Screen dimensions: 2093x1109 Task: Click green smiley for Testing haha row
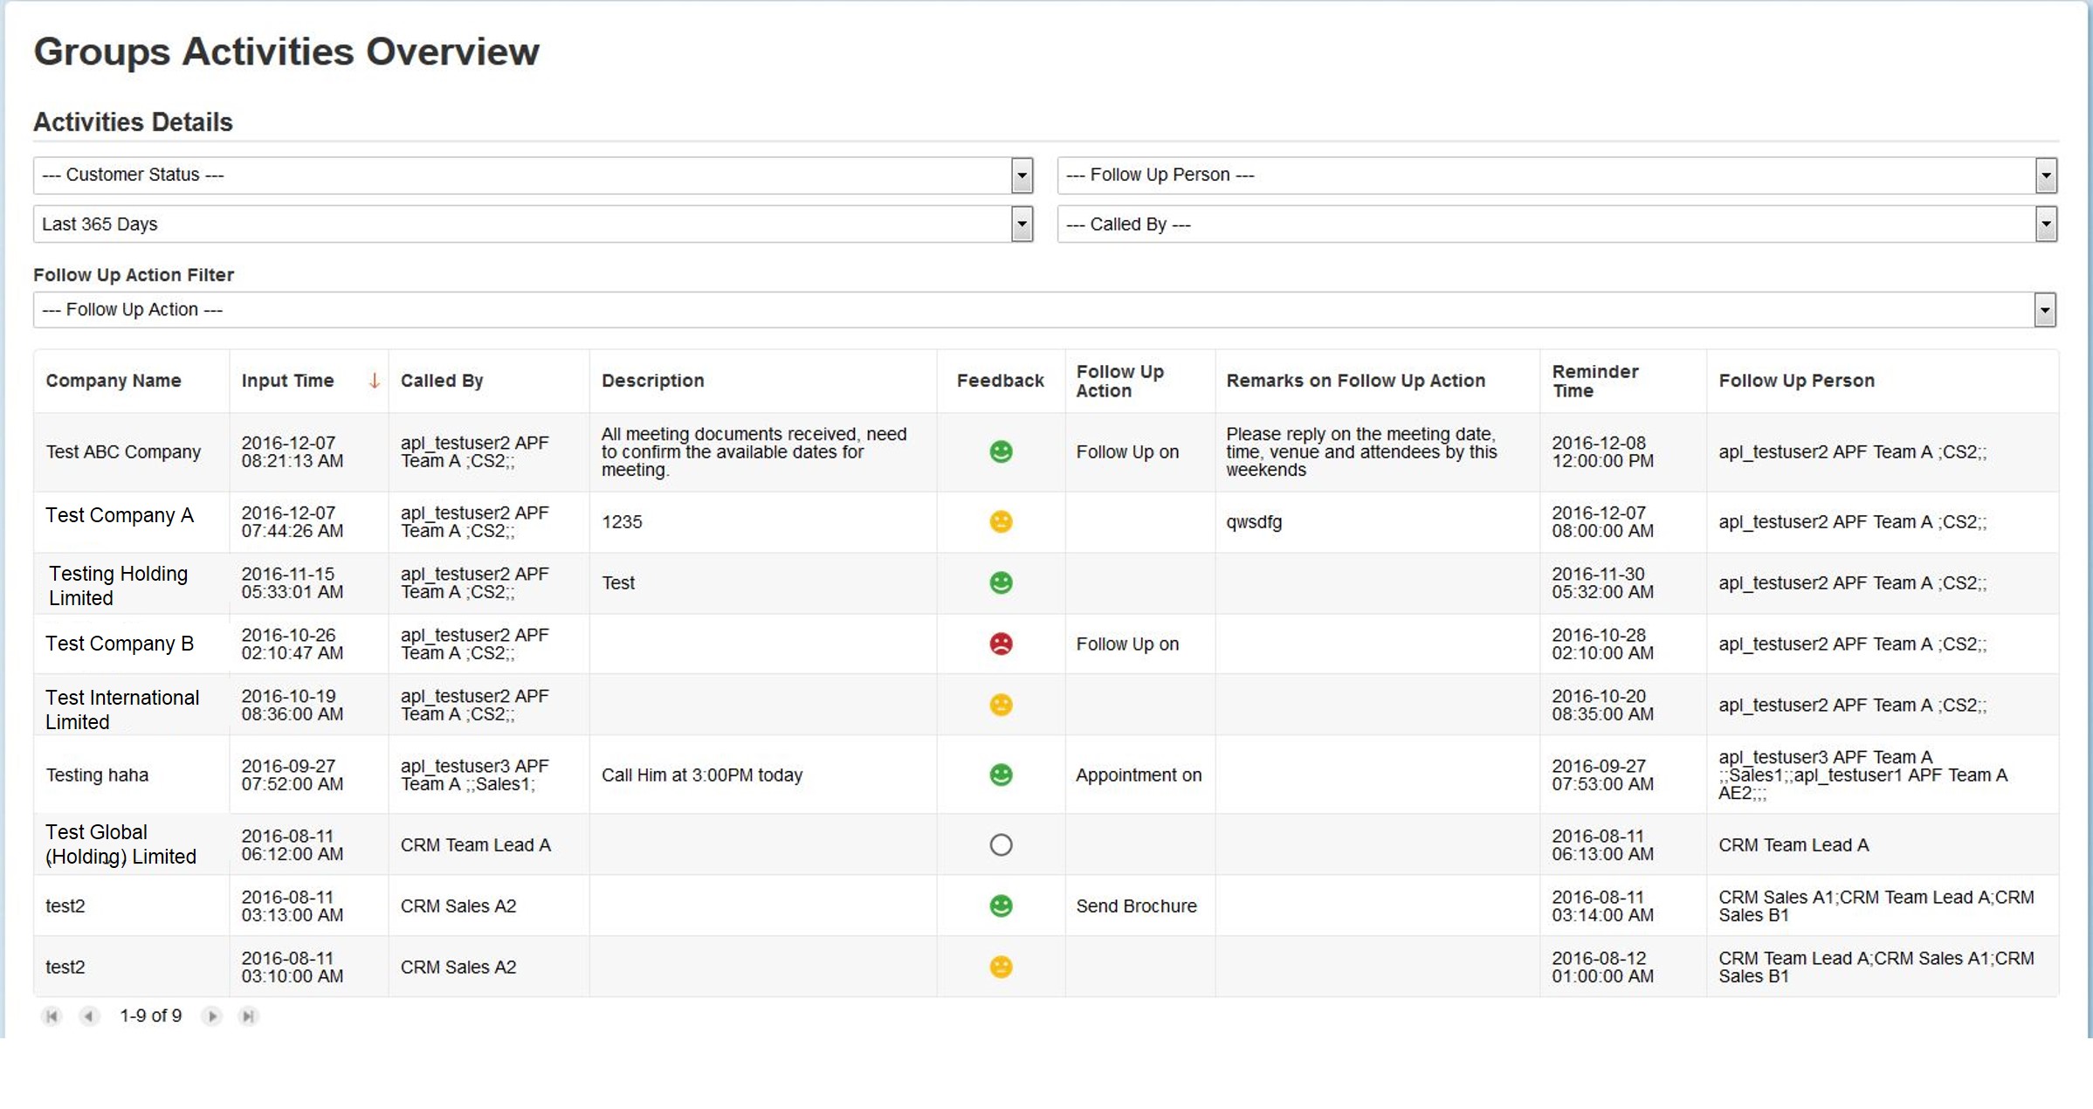[1001, 775]
